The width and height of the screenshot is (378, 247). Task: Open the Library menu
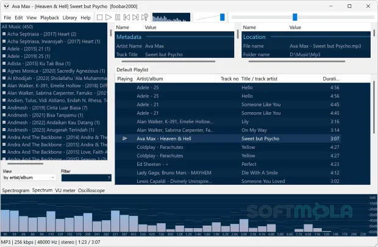tap(70, 18)
